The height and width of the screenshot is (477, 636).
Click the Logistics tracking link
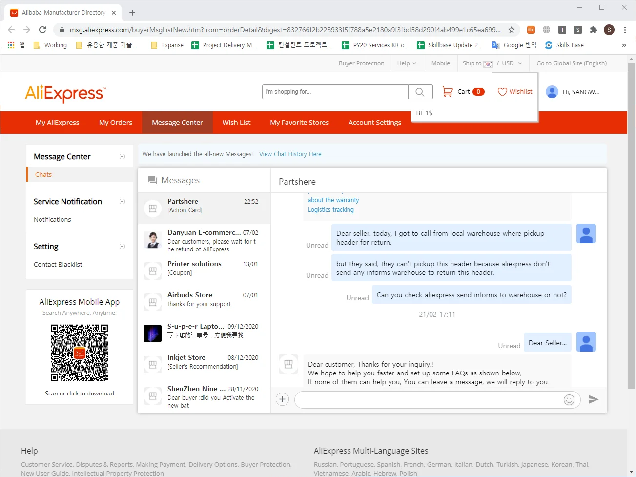pos(331,210)
